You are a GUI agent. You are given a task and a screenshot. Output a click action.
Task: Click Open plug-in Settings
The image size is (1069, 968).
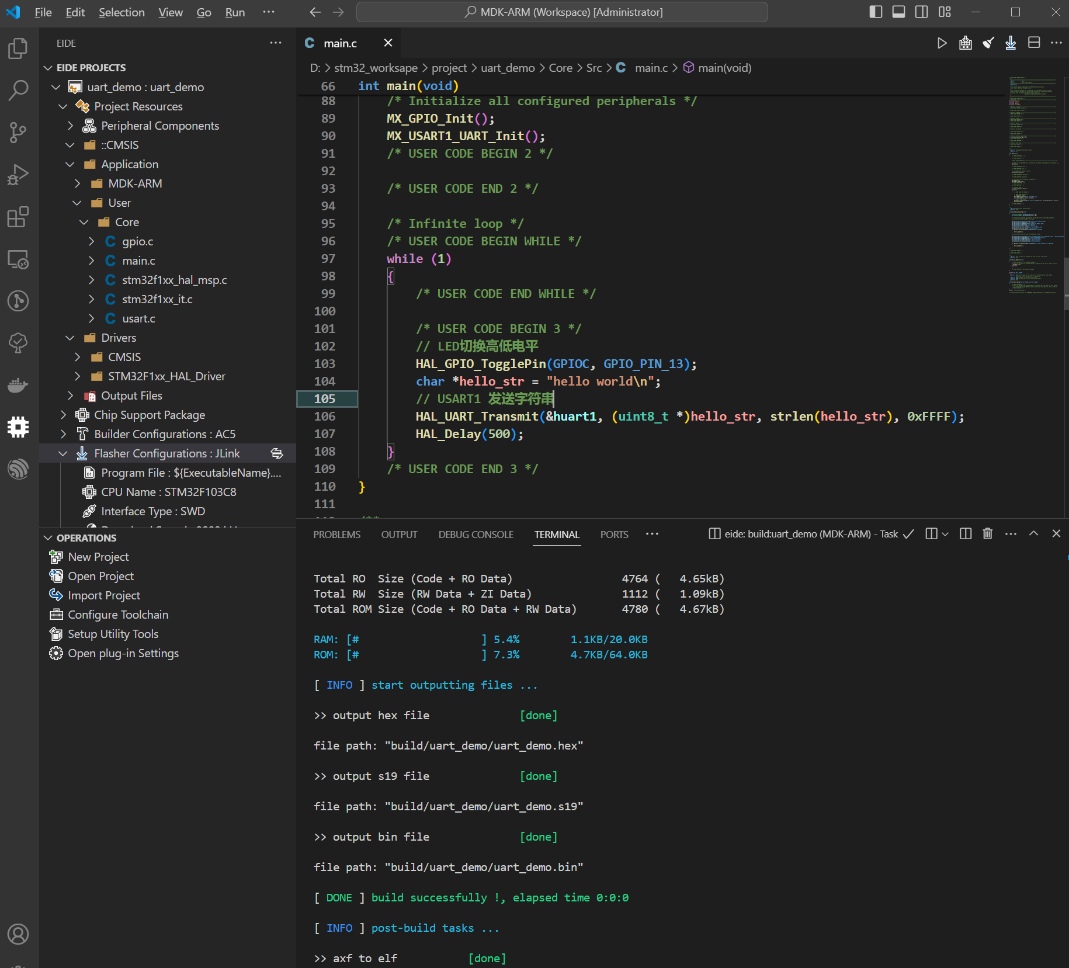click(123, 653)
